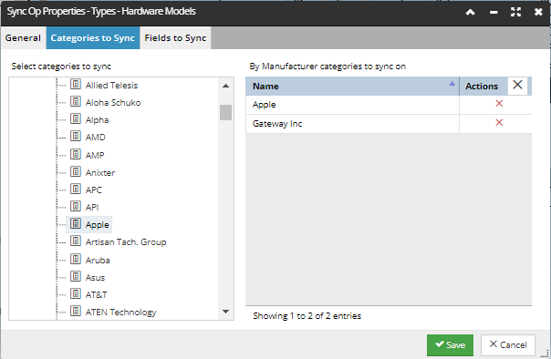Remove Gateway Inc using red X
This screenshot has width=551, height=359.
click(499, 122)
